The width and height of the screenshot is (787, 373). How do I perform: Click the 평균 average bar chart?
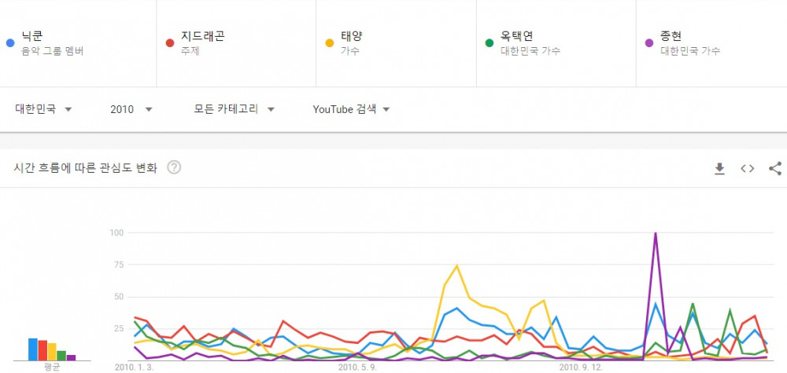pos(52,349)
